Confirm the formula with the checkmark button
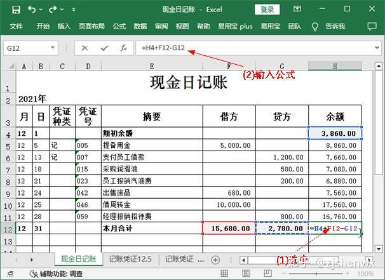Viewport: 385px width, 280px height. [x=104, y=48]
